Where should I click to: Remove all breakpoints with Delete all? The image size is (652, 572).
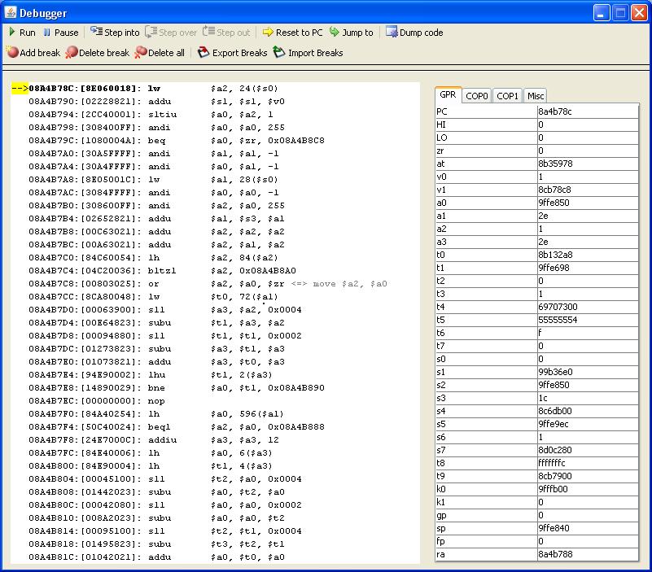pyautogui.click(x=160, y=53)
